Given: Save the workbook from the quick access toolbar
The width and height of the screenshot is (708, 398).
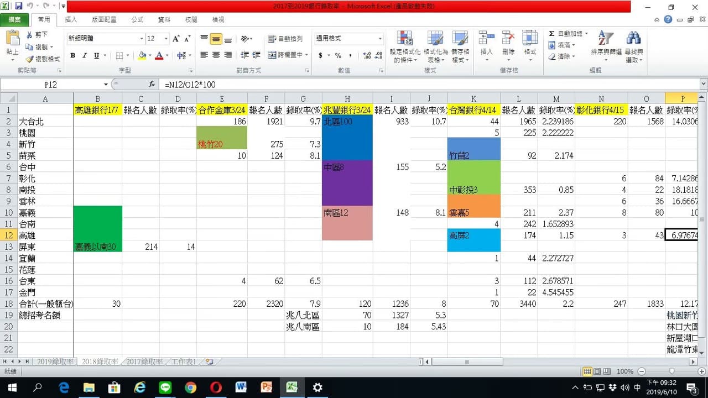Looking at the screenshot, I should pos(19,6).
